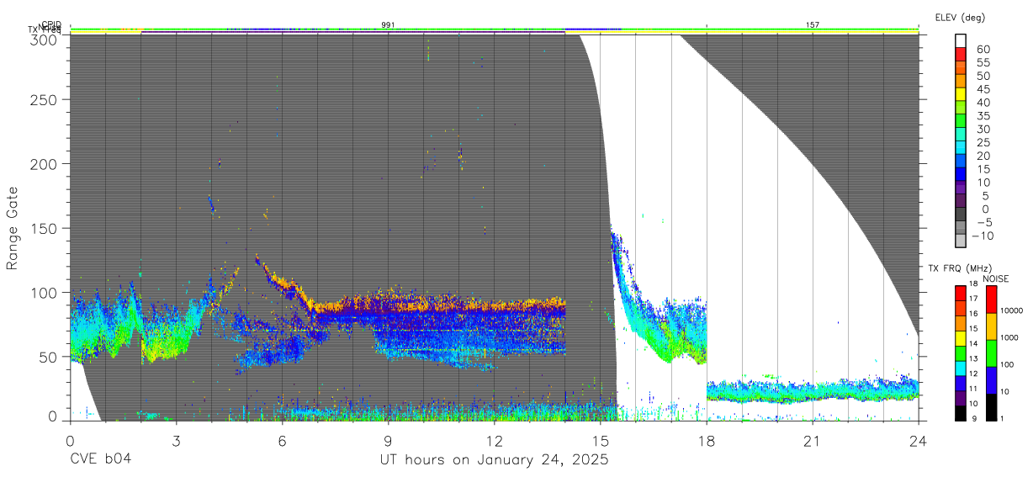The image size is (1033, 477).
Task: Select the ELEV swatch between 15 and 20
Action: (x=961, y=162)
